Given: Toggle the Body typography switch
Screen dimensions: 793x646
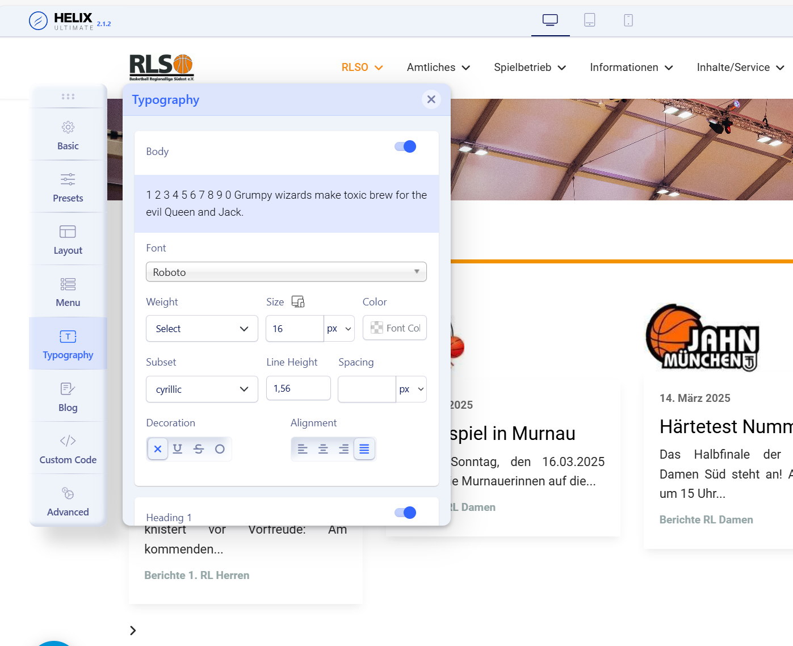Looking at the screenshot, I should pyautogui.click(x=405, y=147).
